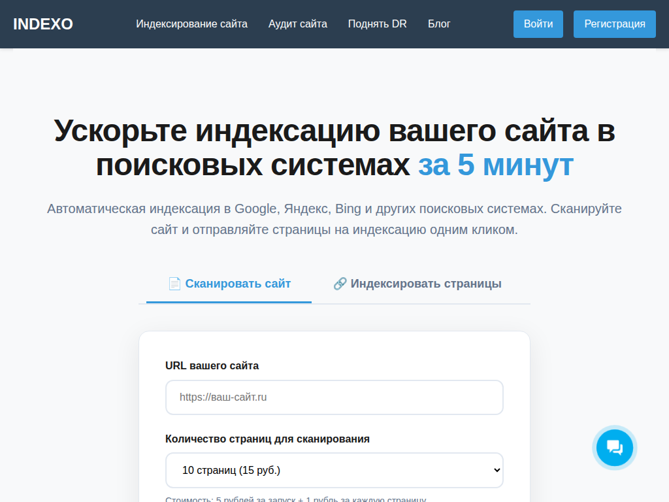Image resolution: width=669 pixels, height=502 pixels.
Task: Click the document icon beside Сканировать сайт
Action: point(174,284)
